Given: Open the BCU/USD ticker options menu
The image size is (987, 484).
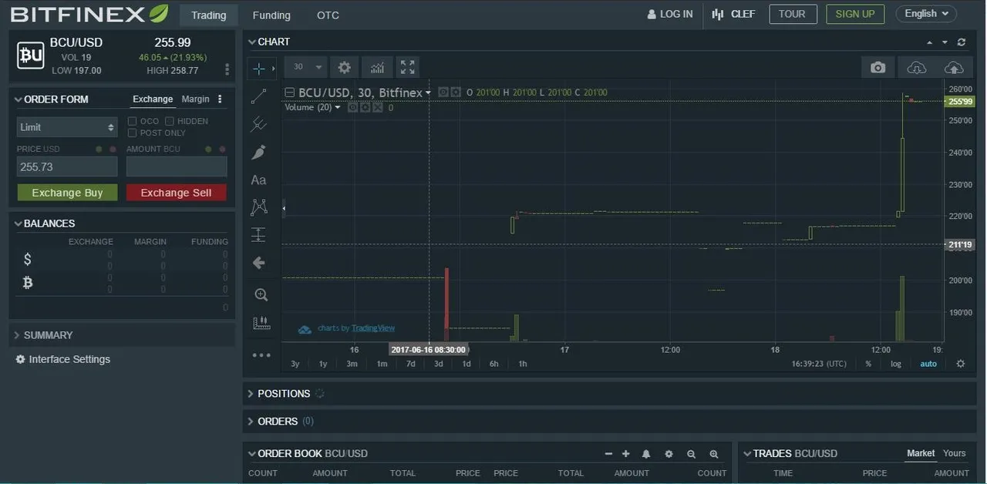Looking at the screenshot, I should point(227,69).
